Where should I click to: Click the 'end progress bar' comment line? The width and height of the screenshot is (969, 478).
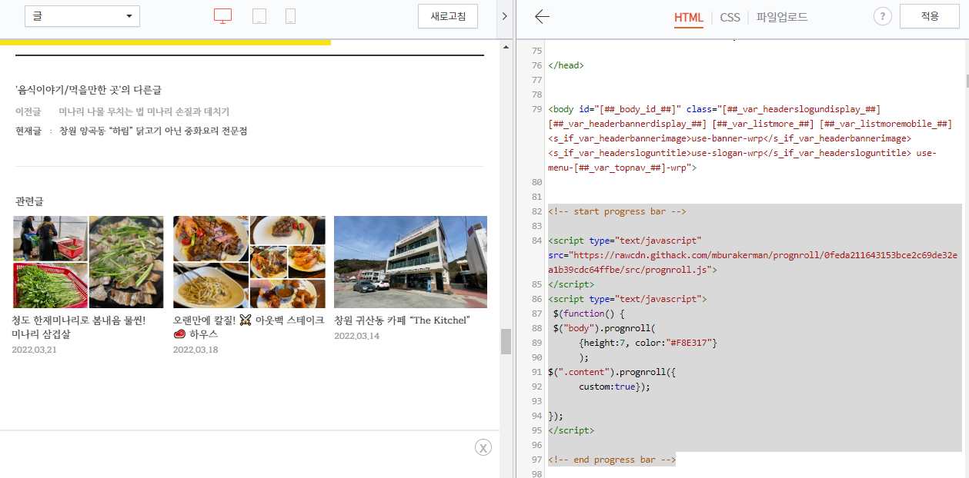pyautogui.click(x=612, y=460)
